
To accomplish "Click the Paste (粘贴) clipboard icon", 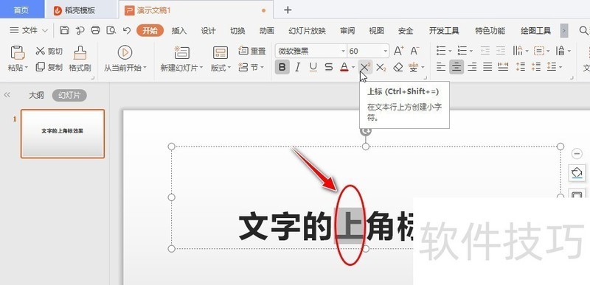I will coord(18,52).
